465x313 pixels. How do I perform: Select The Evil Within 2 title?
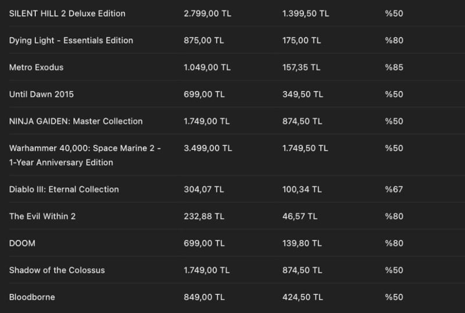pos(42,216)
